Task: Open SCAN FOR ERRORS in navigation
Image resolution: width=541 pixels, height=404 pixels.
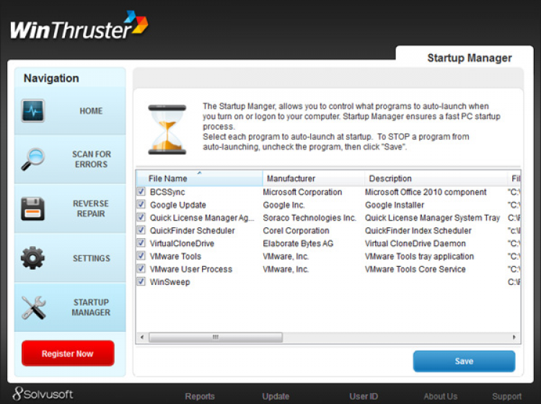Action: [x=70, y=159]
